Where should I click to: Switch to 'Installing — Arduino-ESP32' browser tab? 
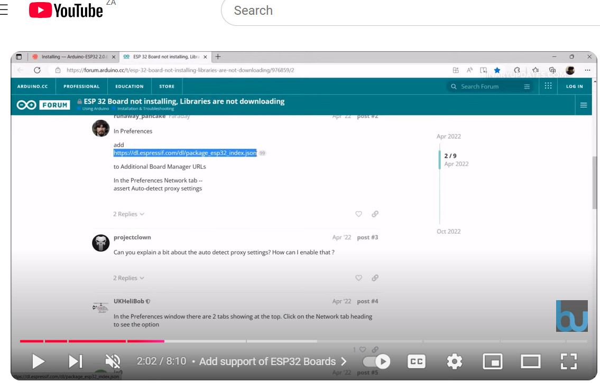[73, 57]
